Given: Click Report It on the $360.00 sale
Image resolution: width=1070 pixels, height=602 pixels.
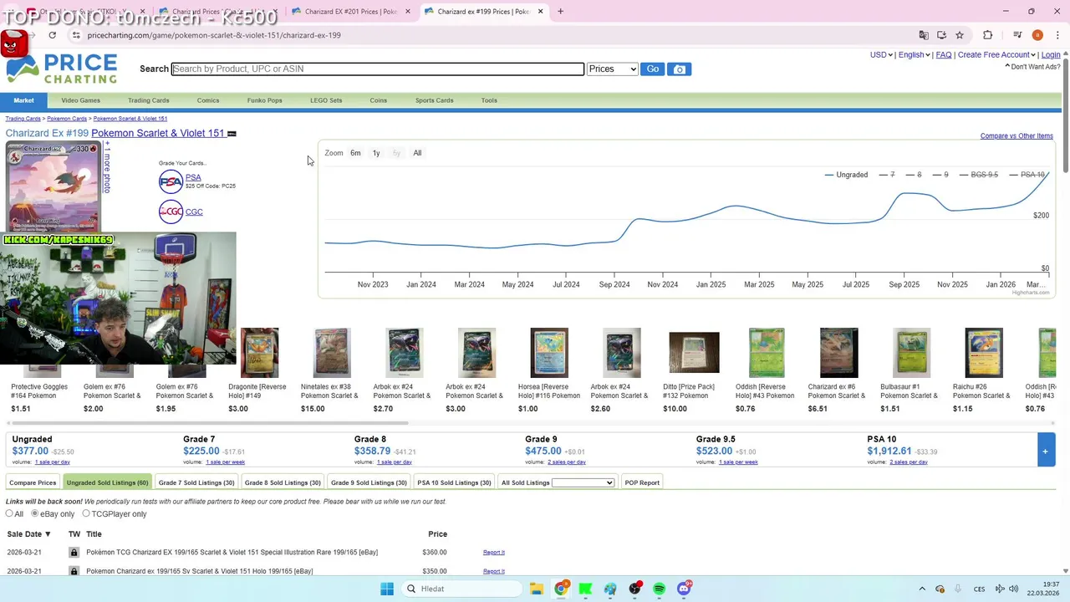Looking at the screenshot, I should pyautogui.click(x=494, y=553).
